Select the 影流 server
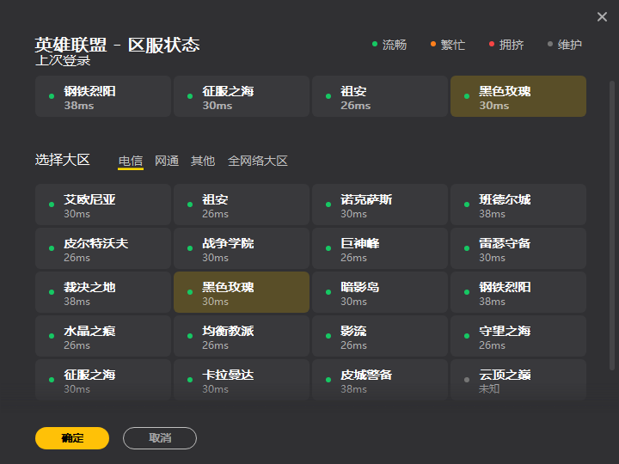The image size is (619, 464). (x=380, y=336)
